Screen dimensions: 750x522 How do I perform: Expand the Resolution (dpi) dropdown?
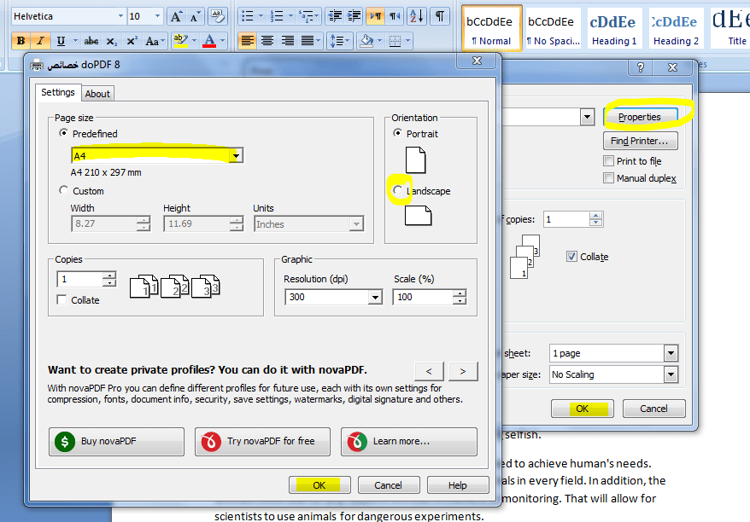coord(374,298)
